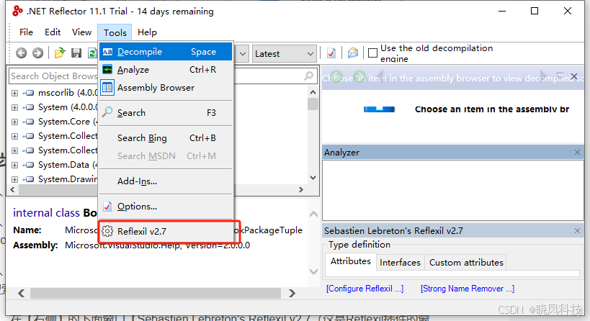
Task: Open the File menu
Action: pyautogui.click(x=26, y=32)
